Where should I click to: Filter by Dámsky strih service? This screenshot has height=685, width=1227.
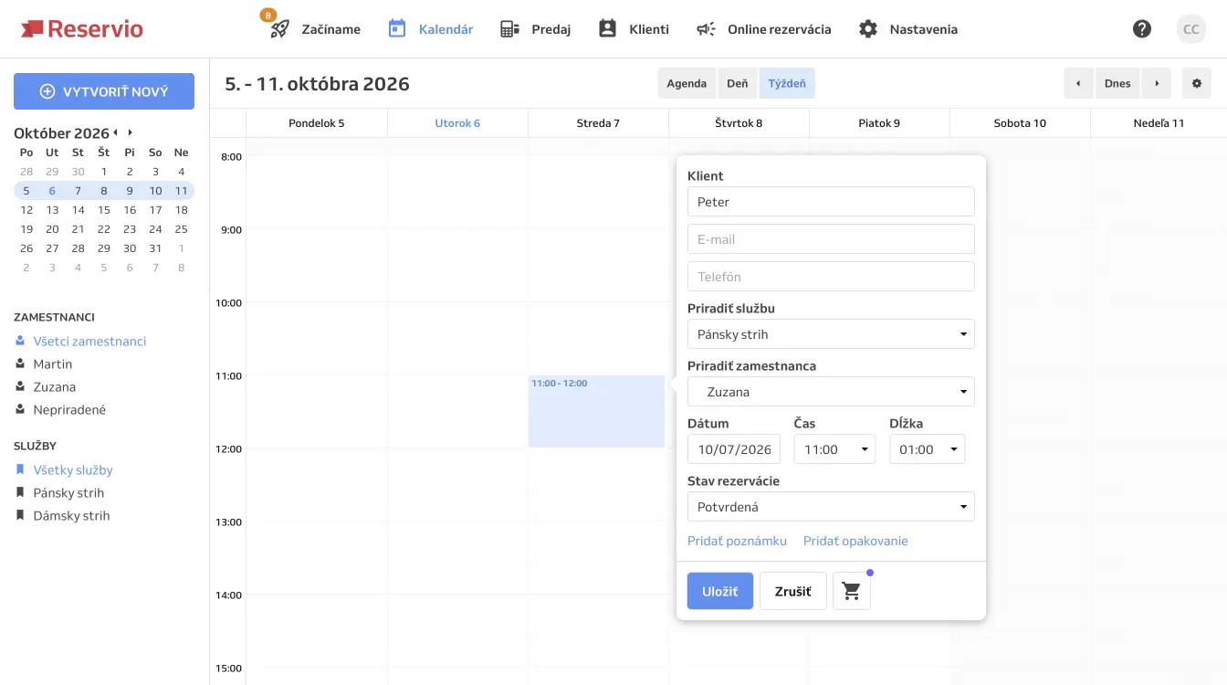[x=71, y=515]
